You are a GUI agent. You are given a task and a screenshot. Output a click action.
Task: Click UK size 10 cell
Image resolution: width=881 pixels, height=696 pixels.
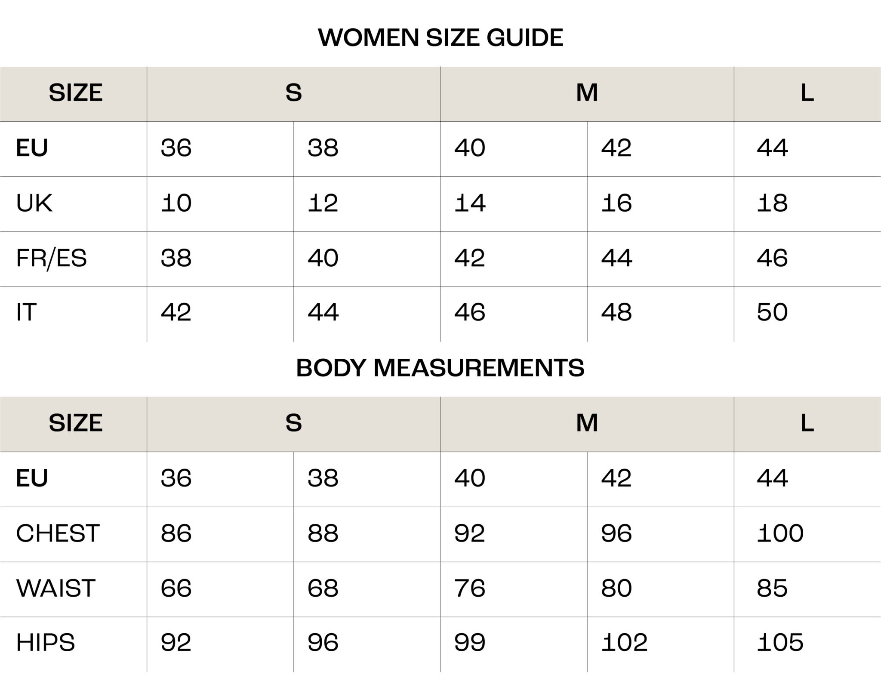pos(176,203)
